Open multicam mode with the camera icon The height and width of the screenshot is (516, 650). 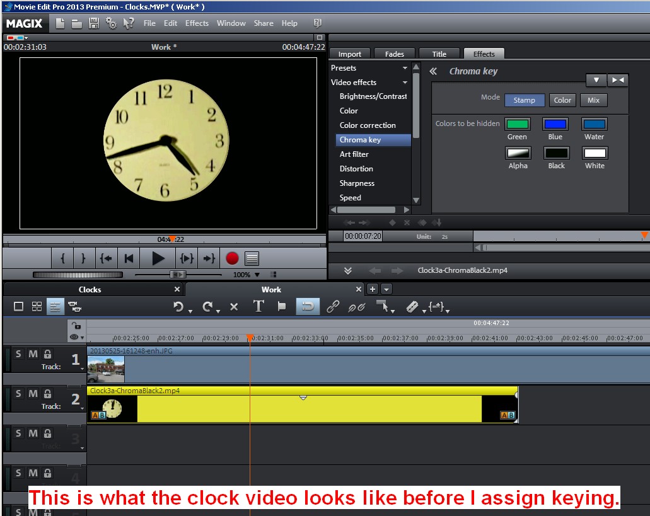click(74, 306)
